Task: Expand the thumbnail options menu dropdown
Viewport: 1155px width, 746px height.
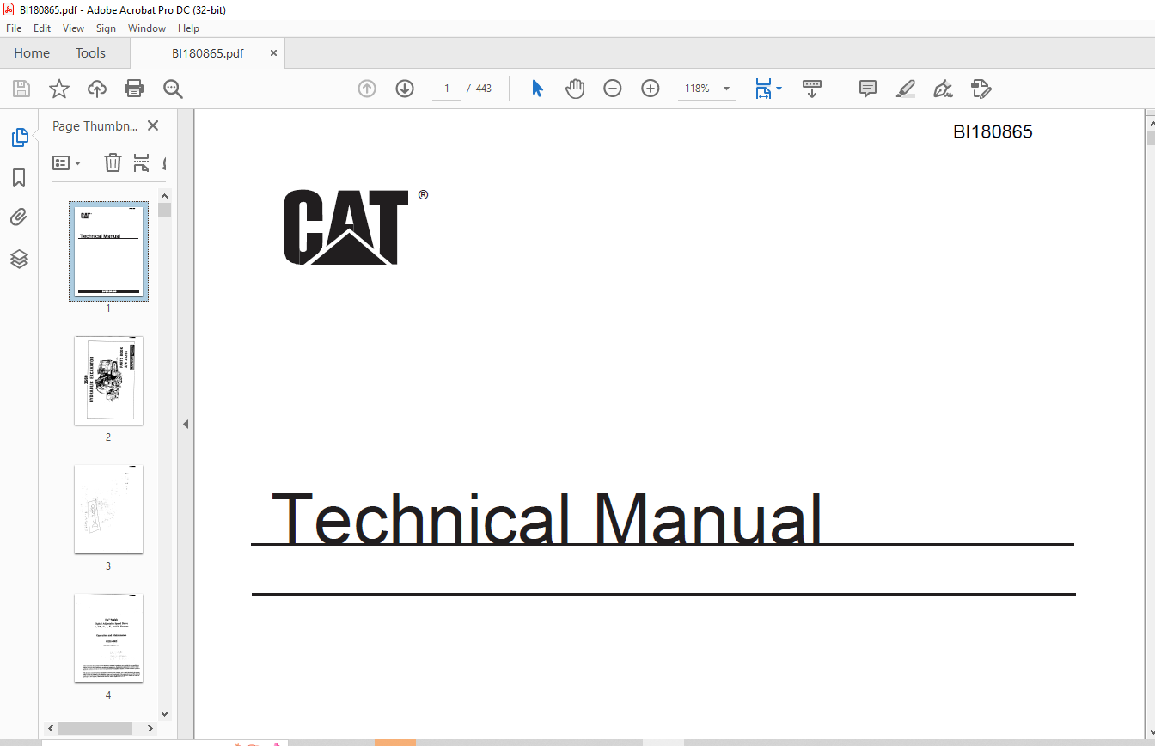Action: (x=67, y=162)
